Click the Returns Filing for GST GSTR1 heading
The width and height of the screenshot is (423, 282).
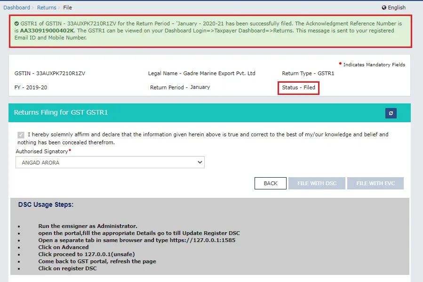pos(61,112)
